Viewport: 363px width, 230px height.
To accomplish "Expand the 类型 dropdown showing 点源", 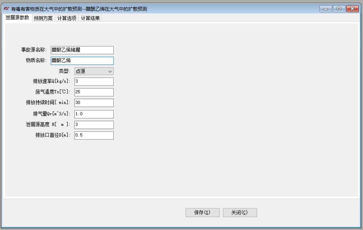I will click(x=94, y=71).
